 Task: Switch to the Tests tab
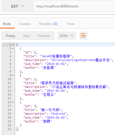point(71,24)
